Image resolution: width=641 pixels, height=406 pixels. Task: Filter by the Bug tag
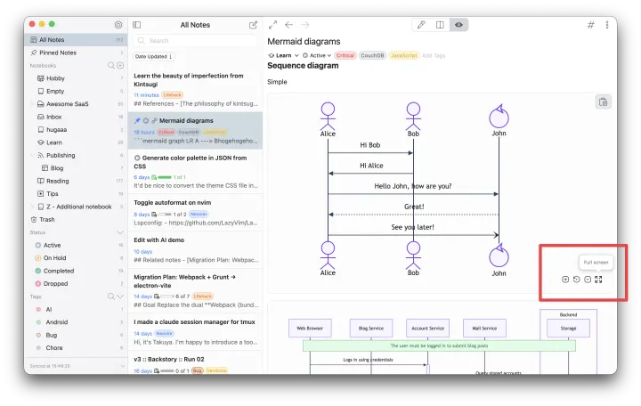[76, 336]
